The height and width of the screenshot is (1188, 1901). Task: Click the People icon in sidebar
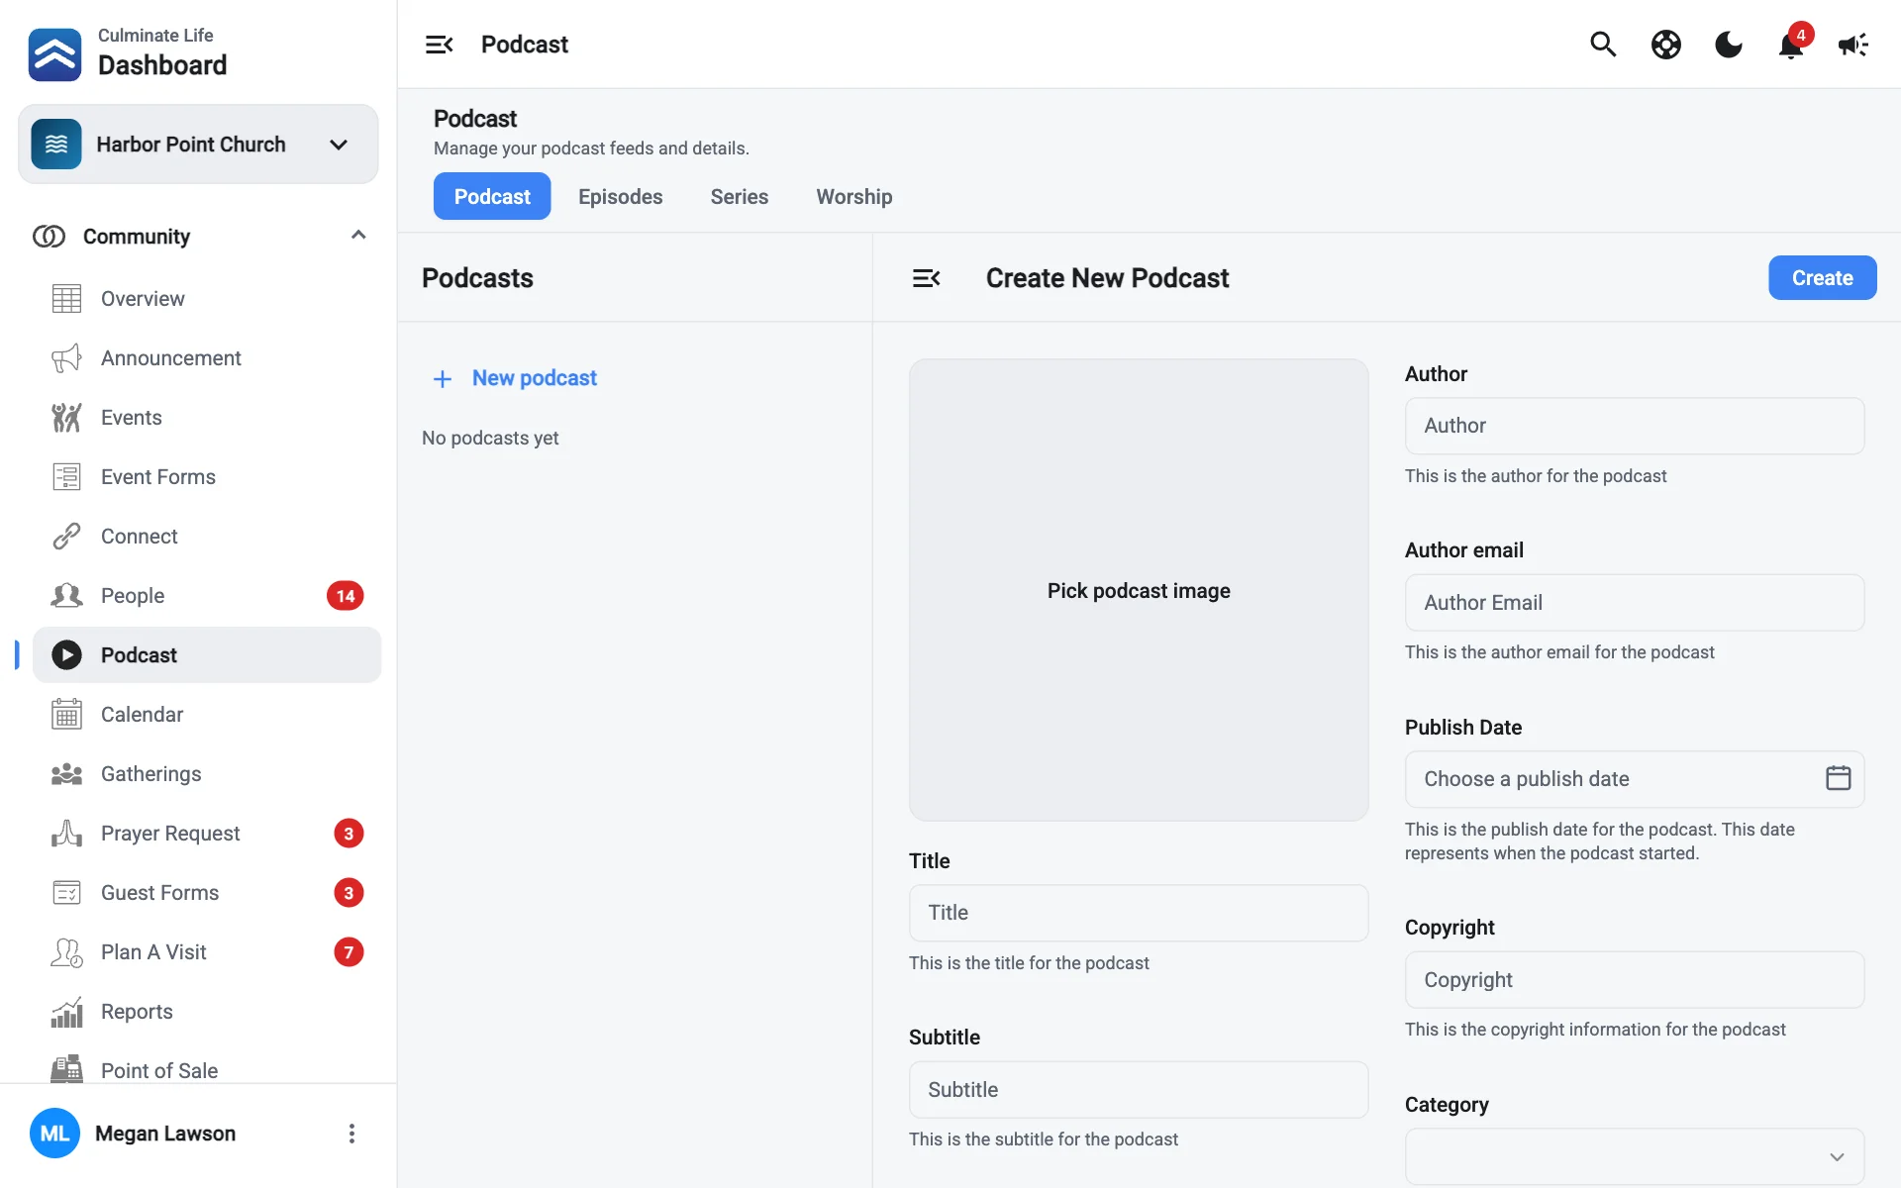[x=66, y=596]
